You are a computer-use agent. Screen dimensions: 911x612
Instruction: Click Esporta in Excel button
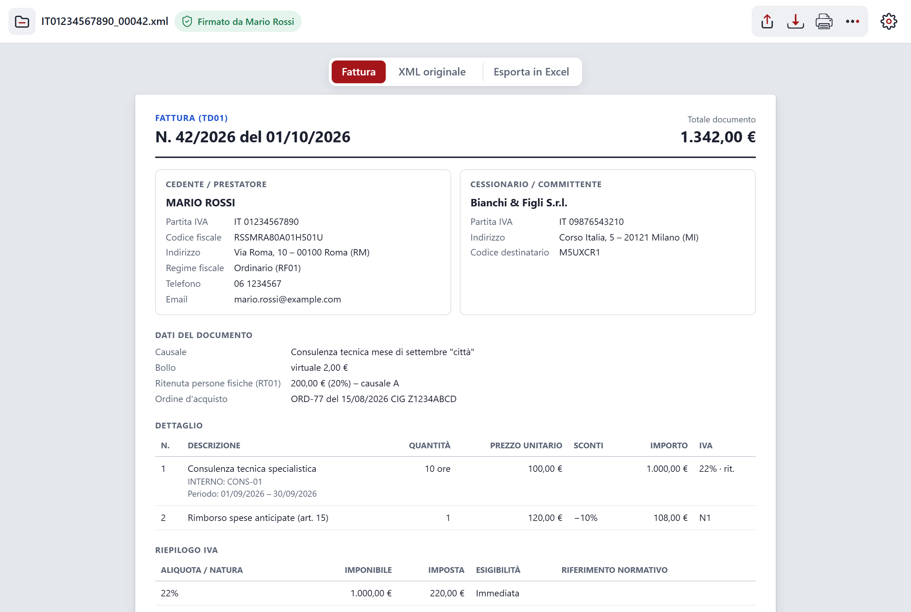pos(531,72)
